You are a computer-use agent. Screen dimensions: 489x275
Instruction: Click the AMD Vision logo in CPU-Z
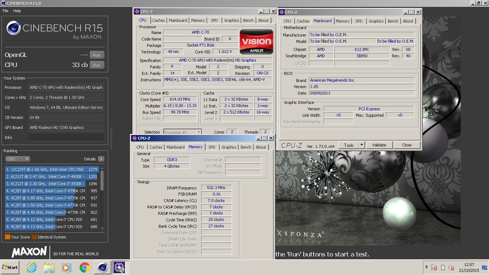point(256,42)
